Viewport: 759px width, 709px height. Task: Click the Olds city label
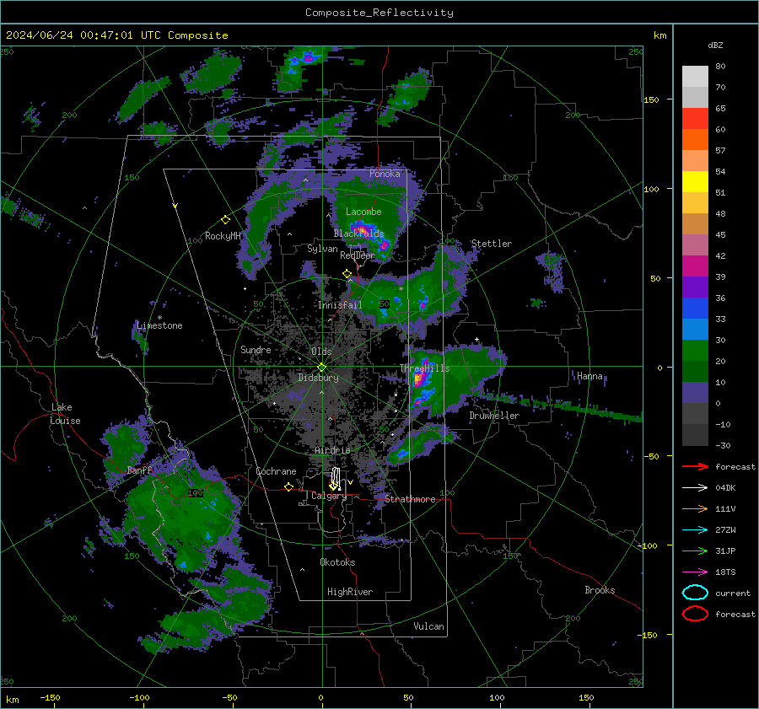(x=321, y=352)
